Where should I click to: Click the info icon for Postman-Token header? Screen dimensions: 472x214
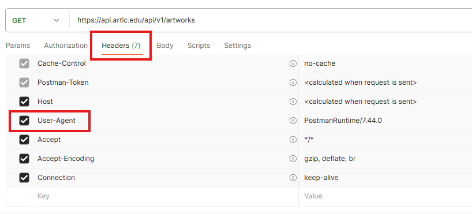pyautogui.click(x=293, y=82)
